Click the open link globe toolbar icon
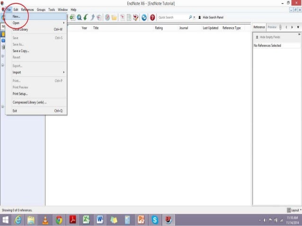Viewport: 302px width, 226px height. coord(107,17)
